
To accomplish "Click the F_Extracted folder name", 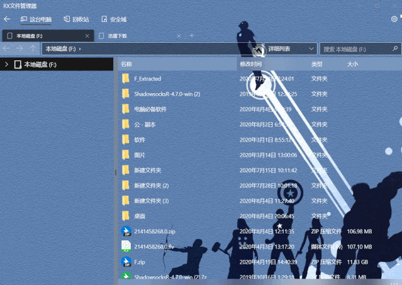I will 148,79.
